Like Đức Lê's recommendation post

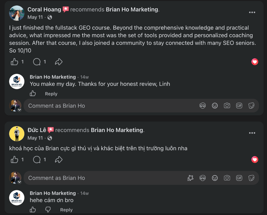coord(15,160)
